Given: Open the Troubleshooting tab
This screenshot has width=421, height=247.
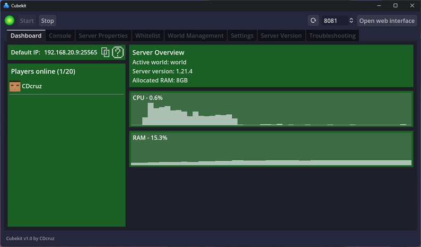Looking at the screenshot, I should click(332, 35).
